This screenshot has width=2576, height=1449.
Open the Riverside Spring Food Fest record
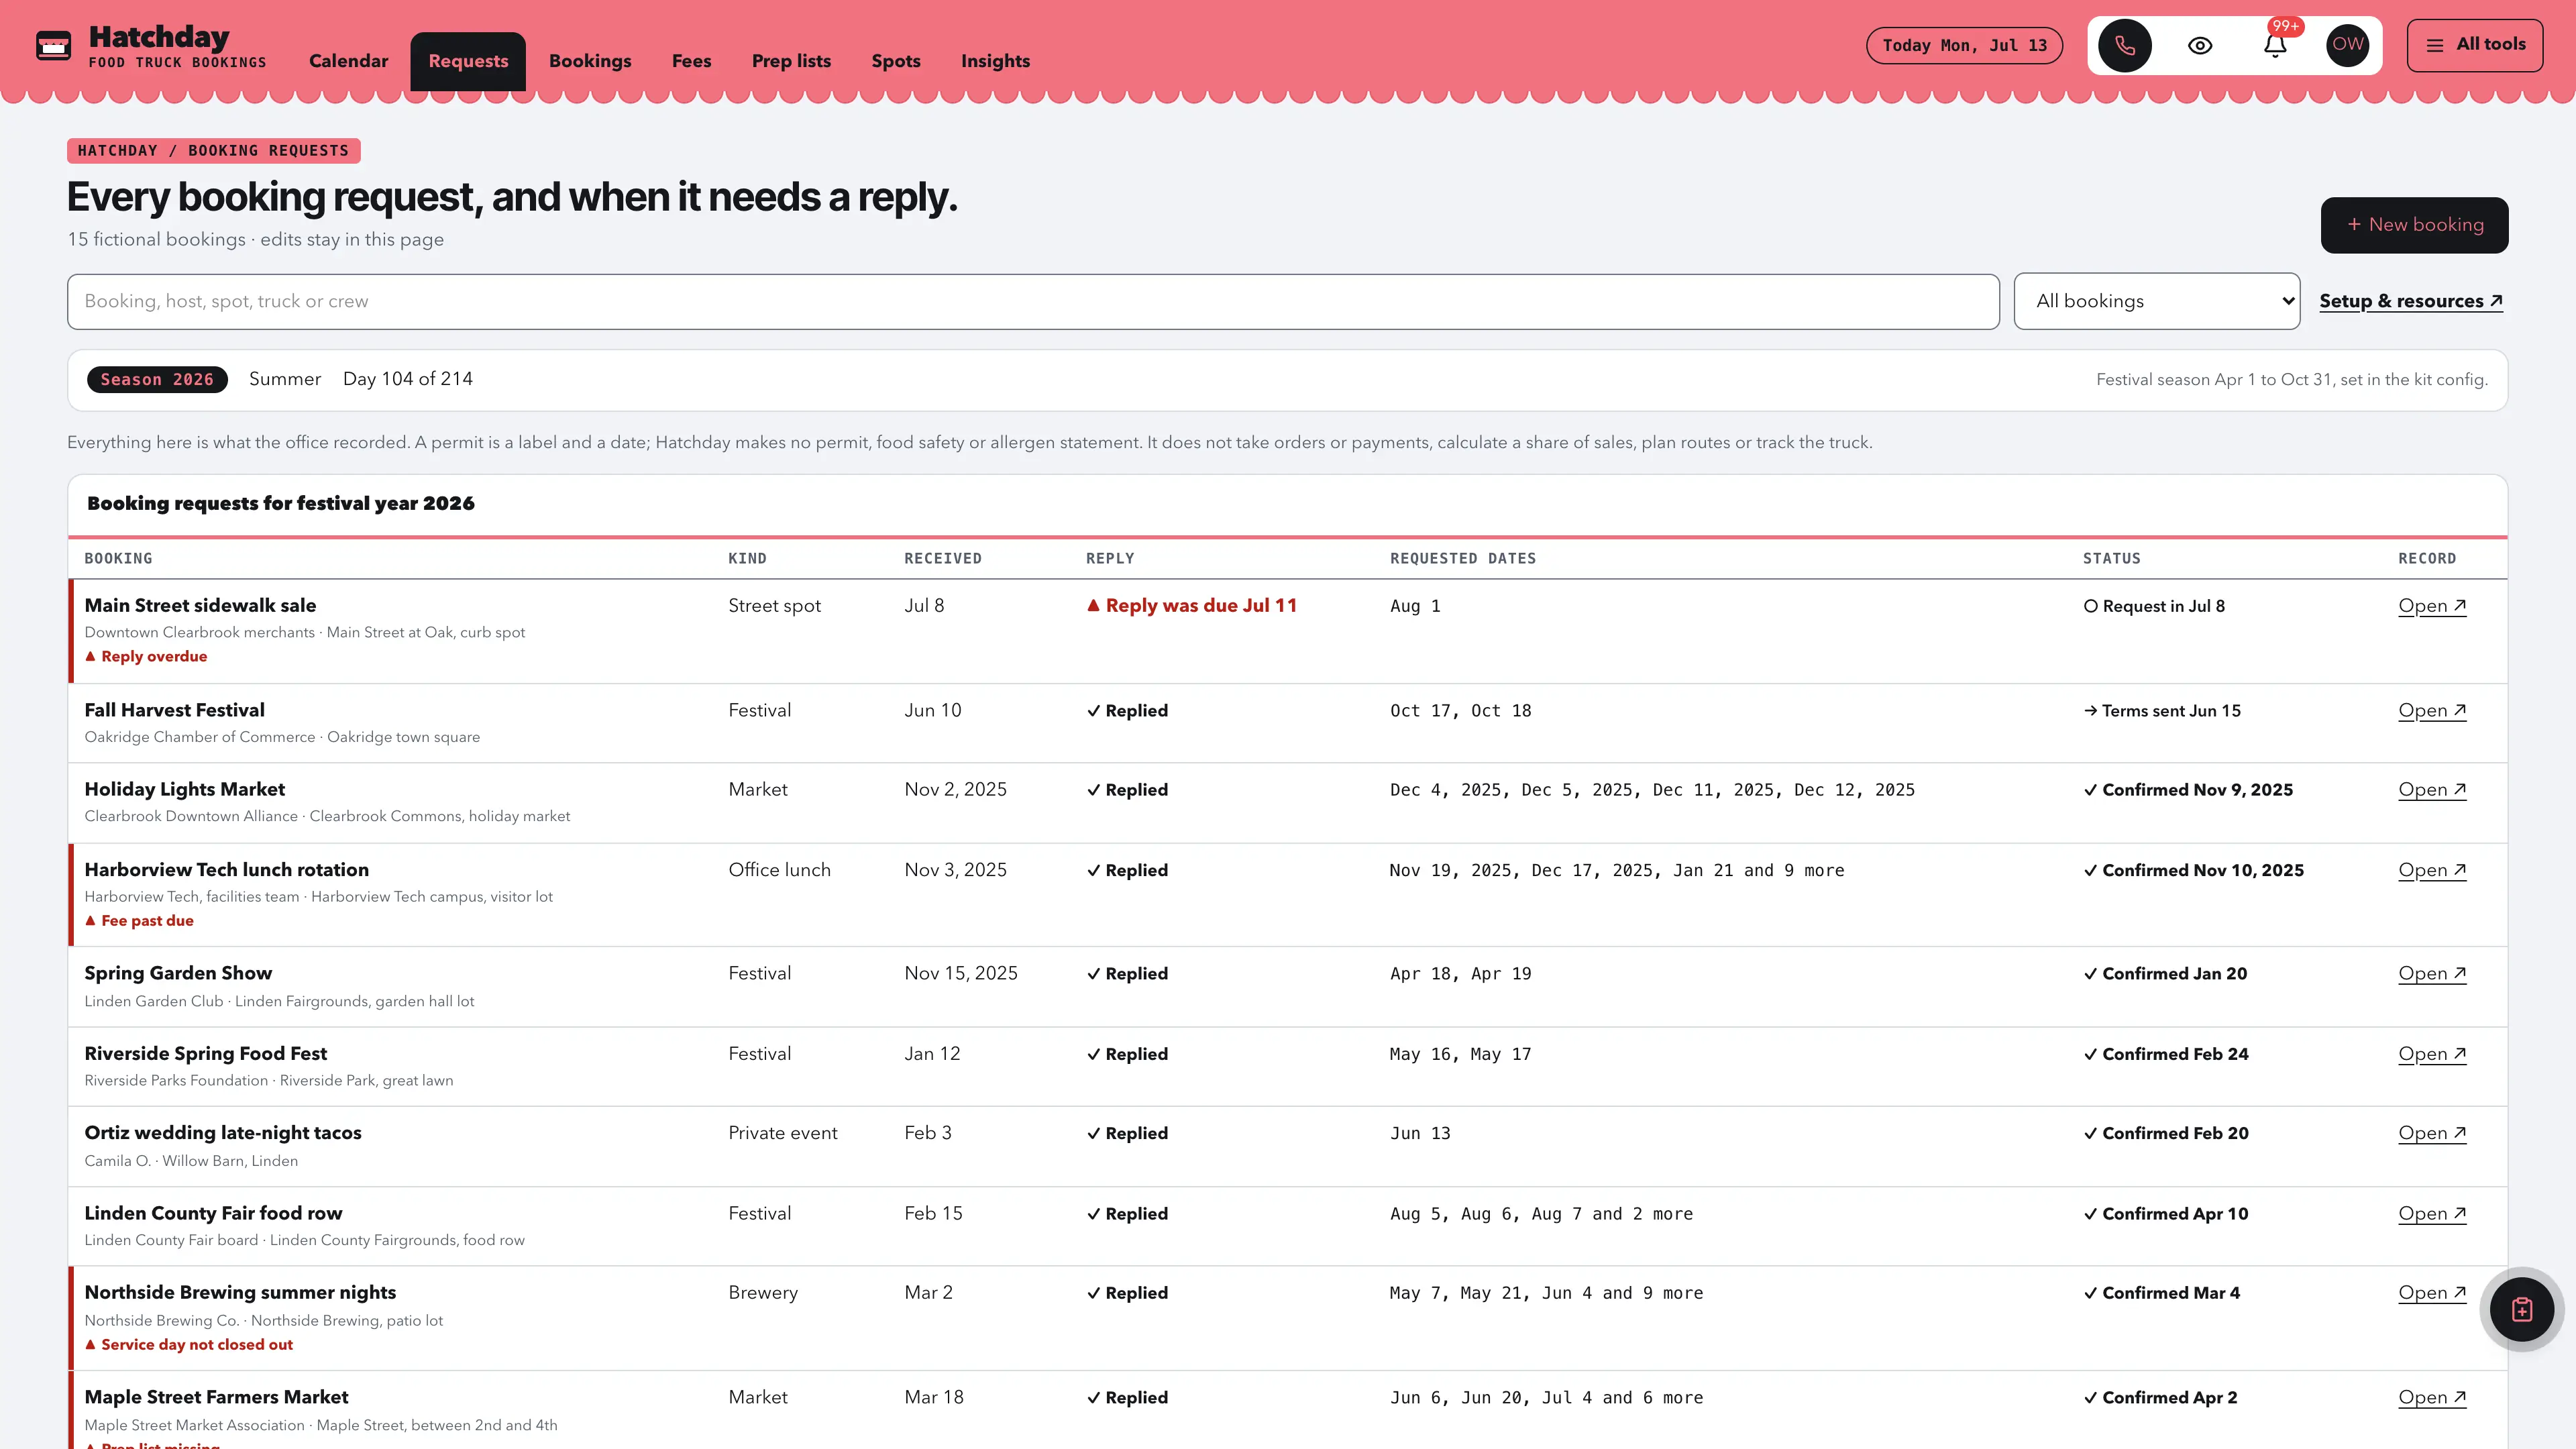pyautogui.click(x=2432, y=1054)
